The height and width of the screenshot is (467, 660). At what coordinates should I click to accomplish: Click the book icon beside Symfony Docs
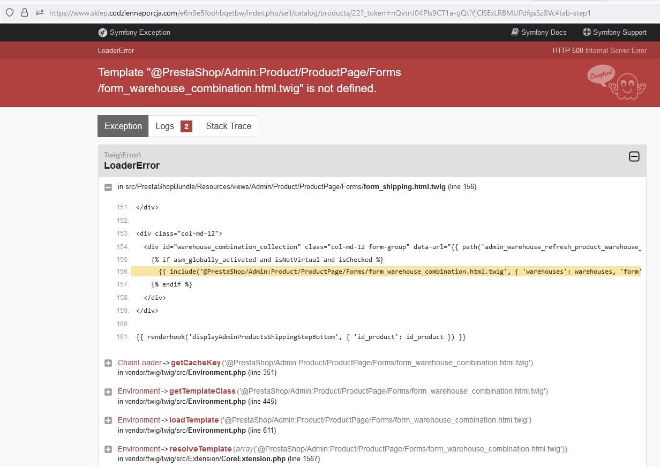coord(515,32)
